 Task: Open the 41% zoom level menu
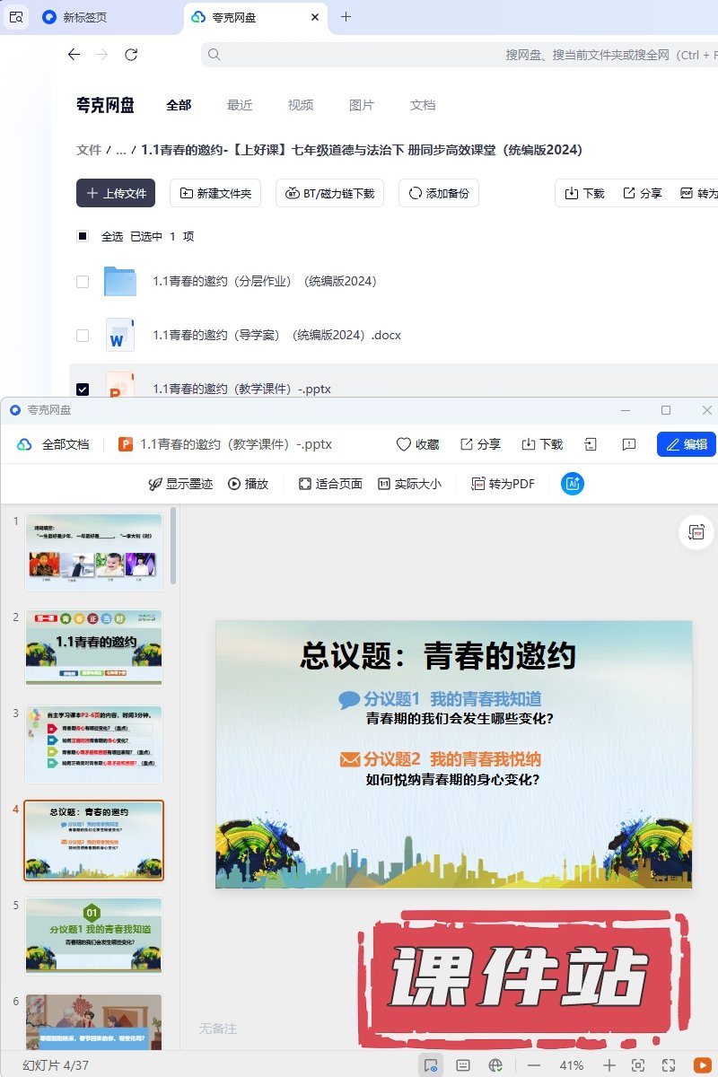572,1064
